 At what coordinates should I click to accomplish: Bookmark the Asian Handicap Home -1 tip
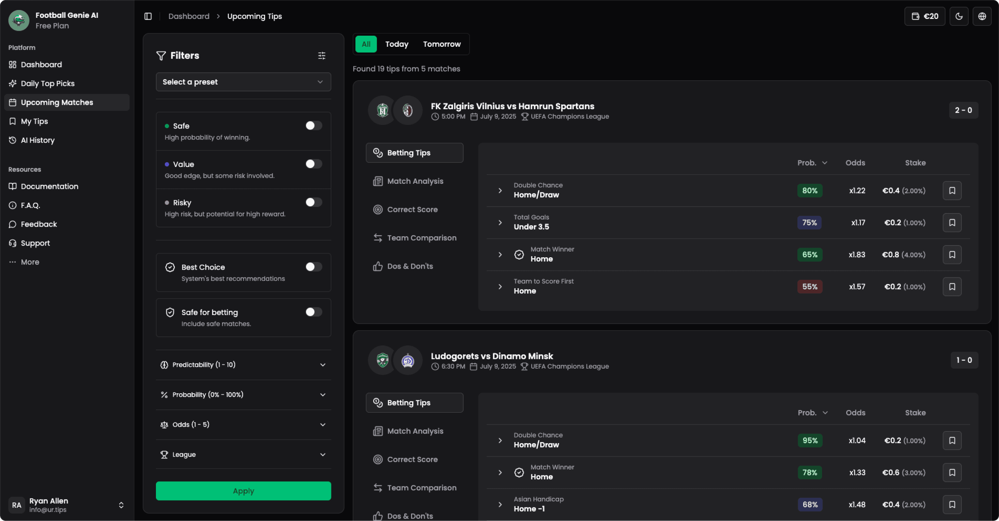(x=952, y=504)
